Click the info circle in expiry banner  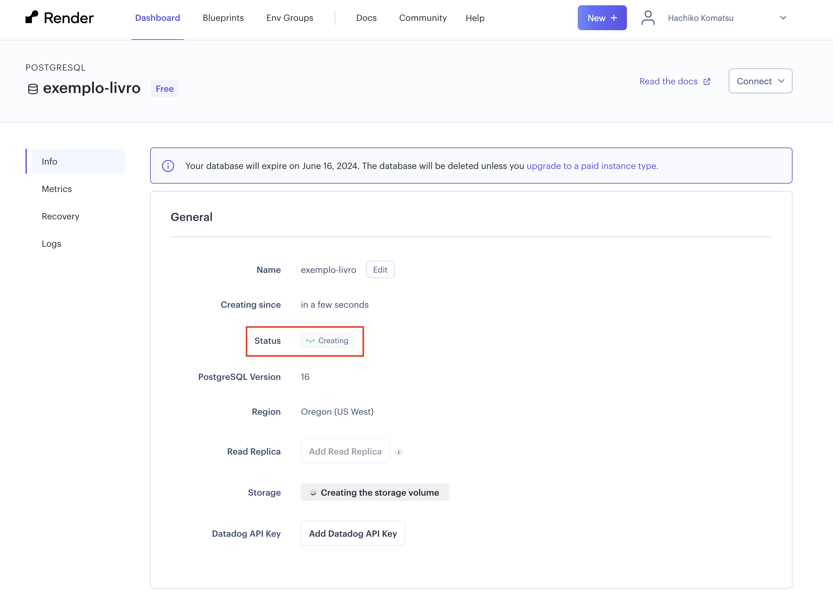pyautogui.click(x=168, y=166)
